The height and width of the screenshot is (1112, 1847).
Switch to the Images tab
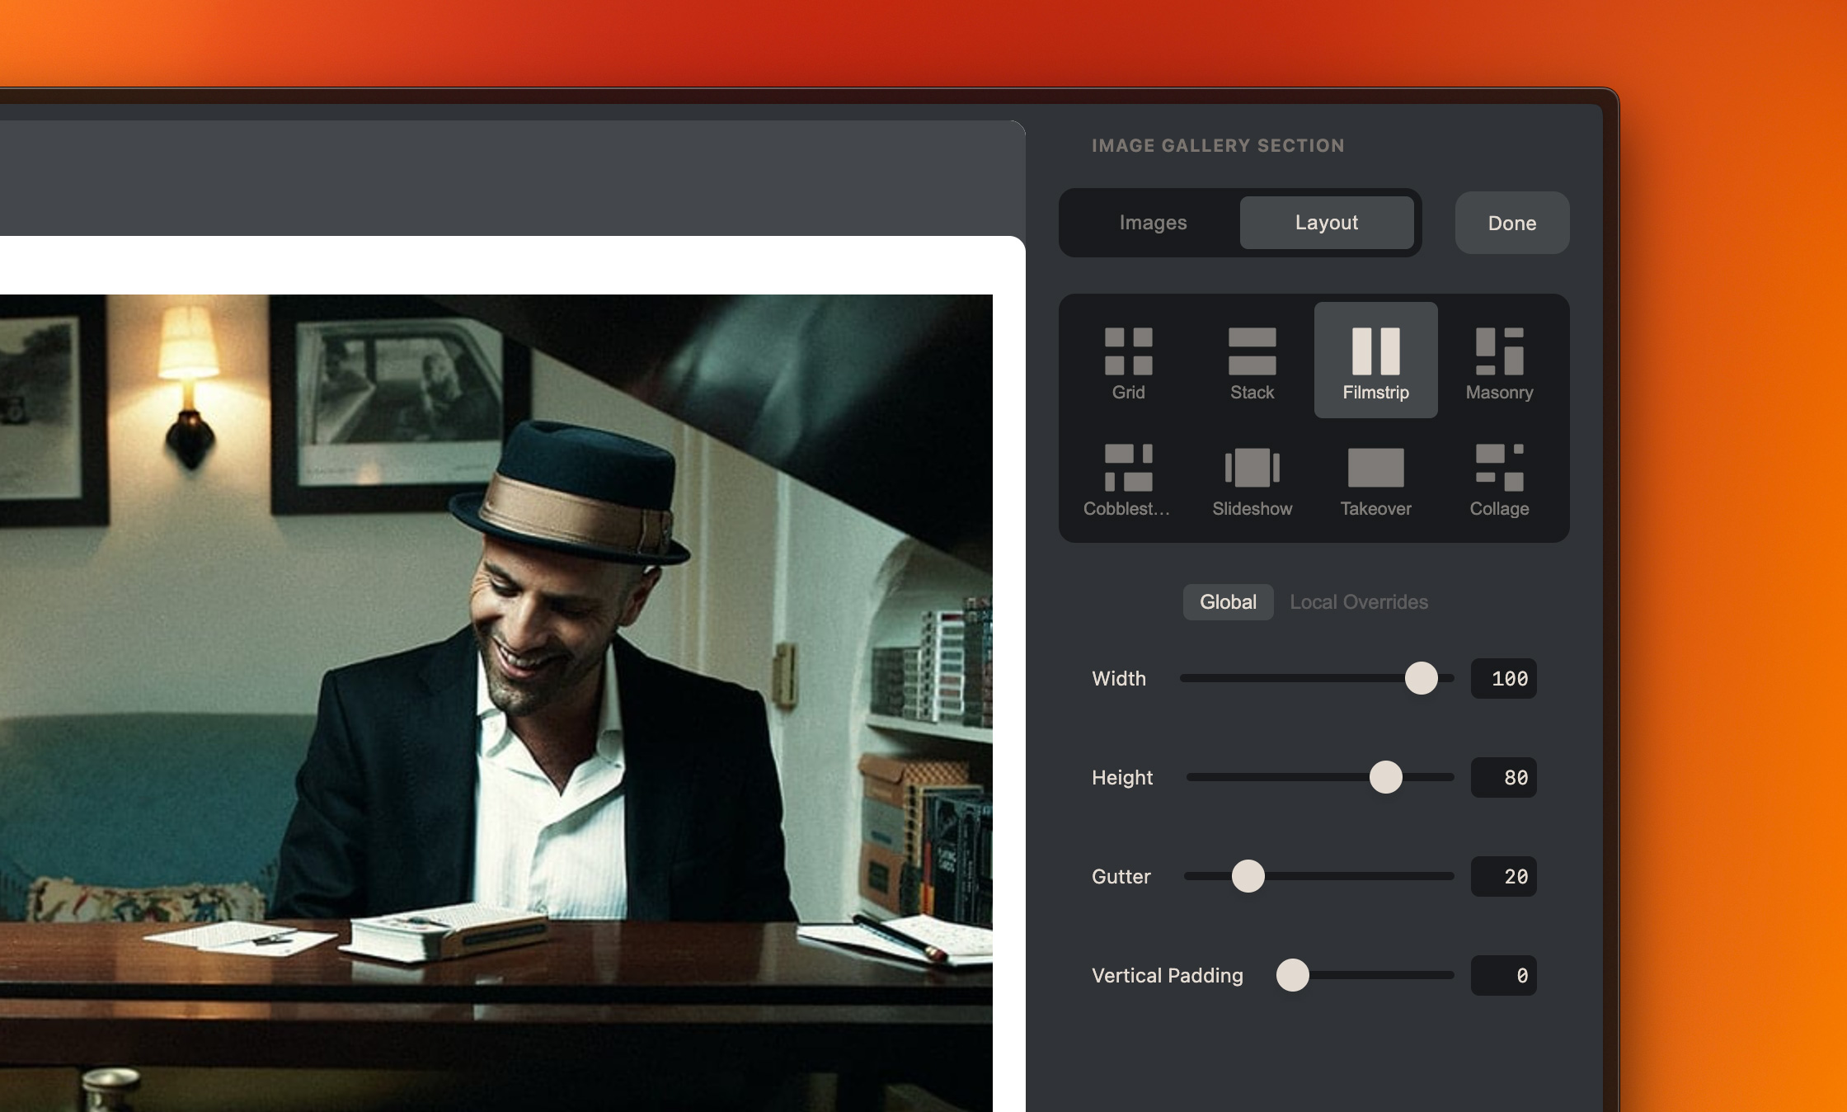point(1153,223)
